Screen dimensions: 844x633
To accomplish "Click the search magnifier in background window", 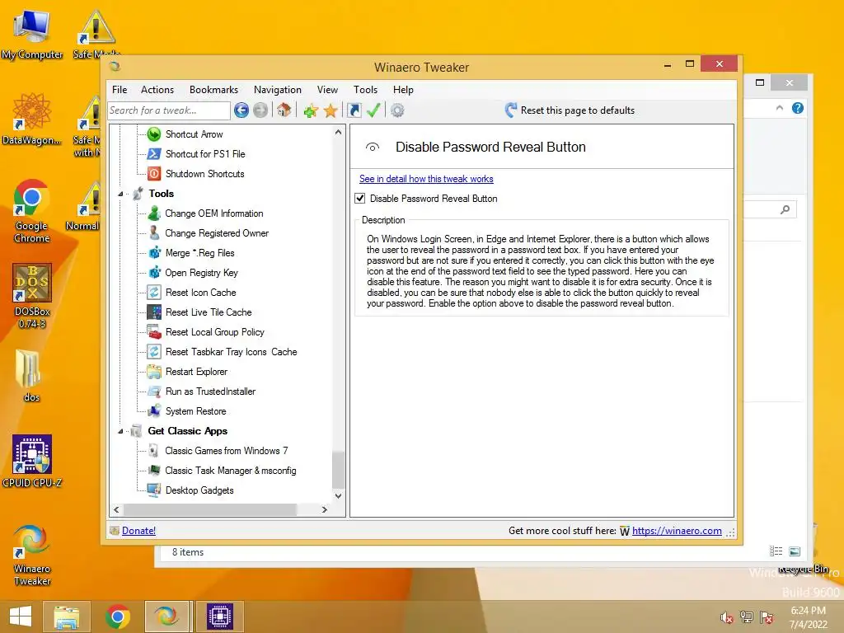I will pos(785,209).
